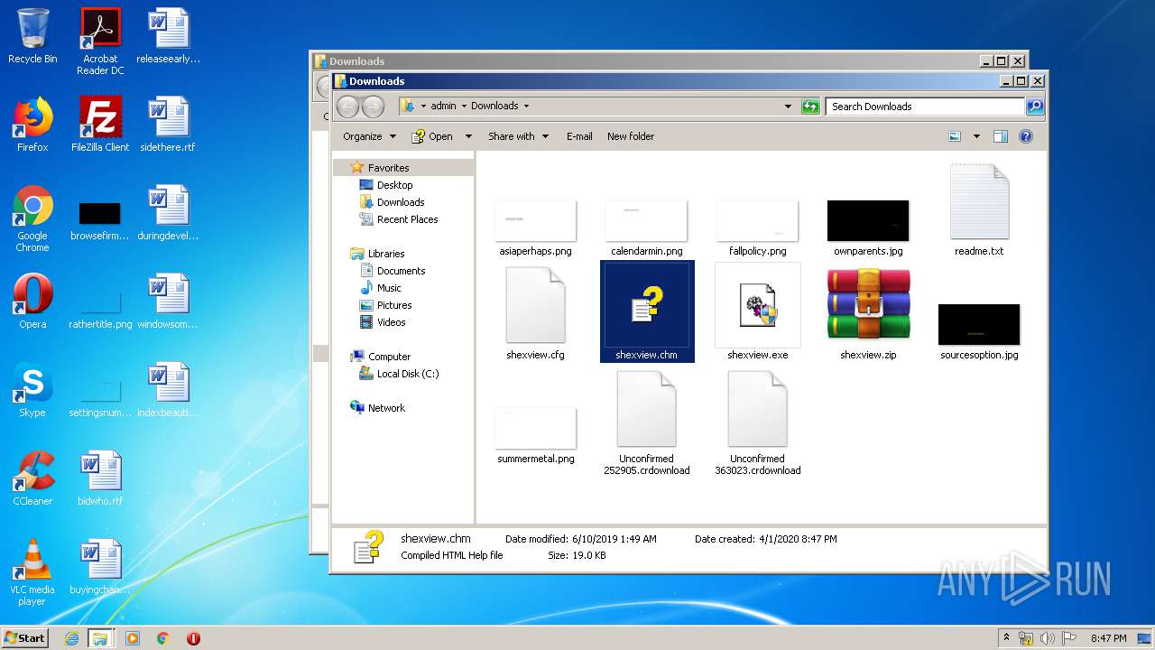
Task: Launch VLC media player shortcut
Action: [32, 572]
